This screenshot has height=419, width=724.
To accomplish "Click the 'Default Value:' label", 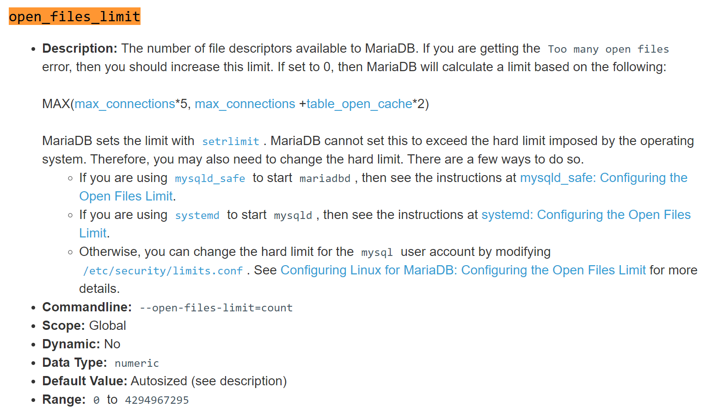I will (x=85, y=381).
